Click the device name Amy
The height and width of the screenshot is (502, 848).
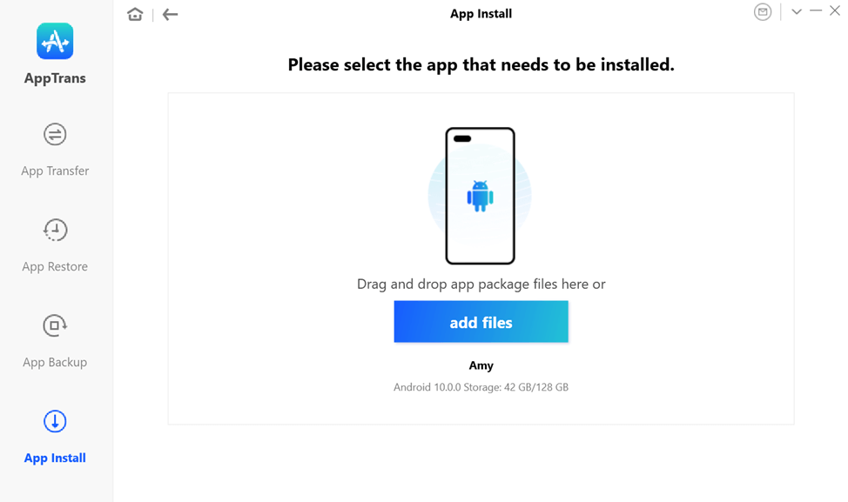(481, 365)
